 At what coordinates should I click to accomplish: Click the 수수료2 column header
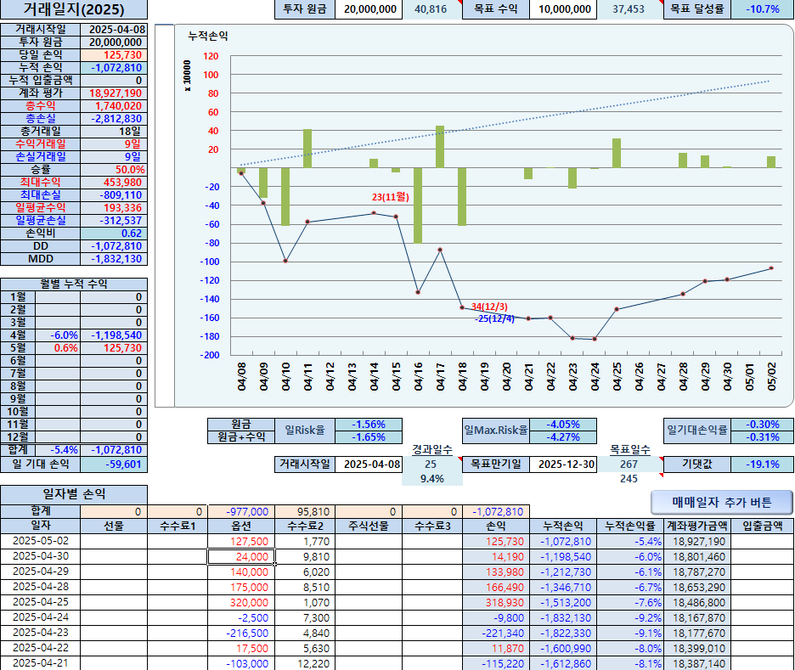point(305,526)
